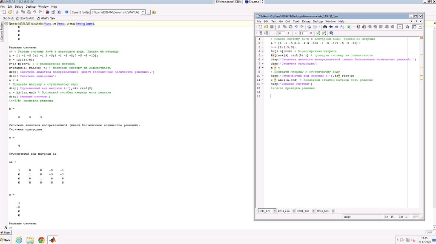
Task: Switch to the KR11_3.m editor tab
Action: coord(303,211)
